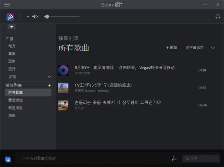
Task: Select 地方 under radio
Action: click(12, 46)
